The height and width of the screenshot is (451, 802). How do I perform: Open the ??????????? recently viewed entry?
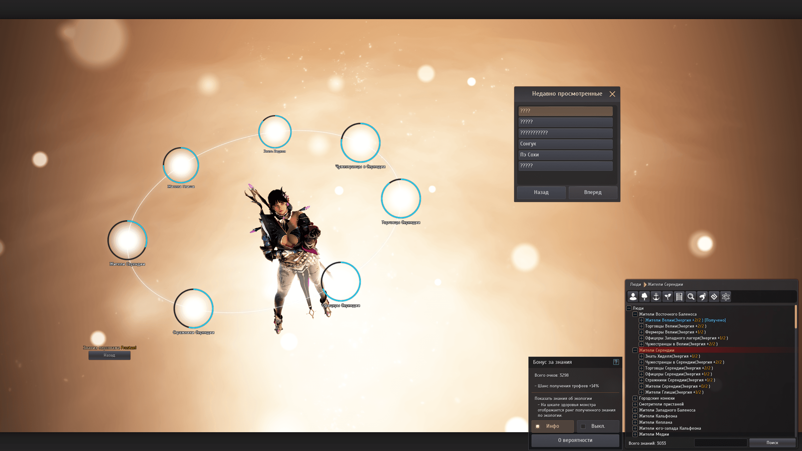[565, 133]
